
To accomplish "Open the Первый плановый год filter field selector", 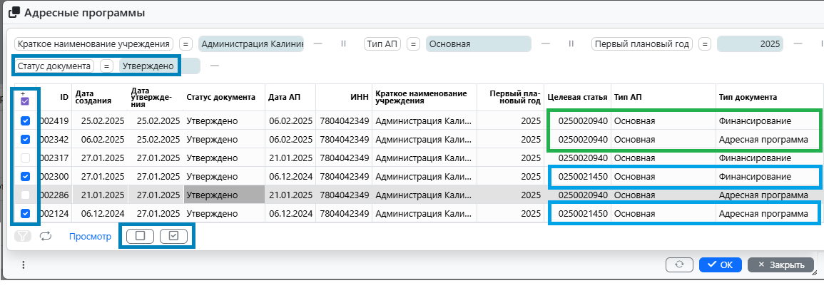I will [642, 43].
